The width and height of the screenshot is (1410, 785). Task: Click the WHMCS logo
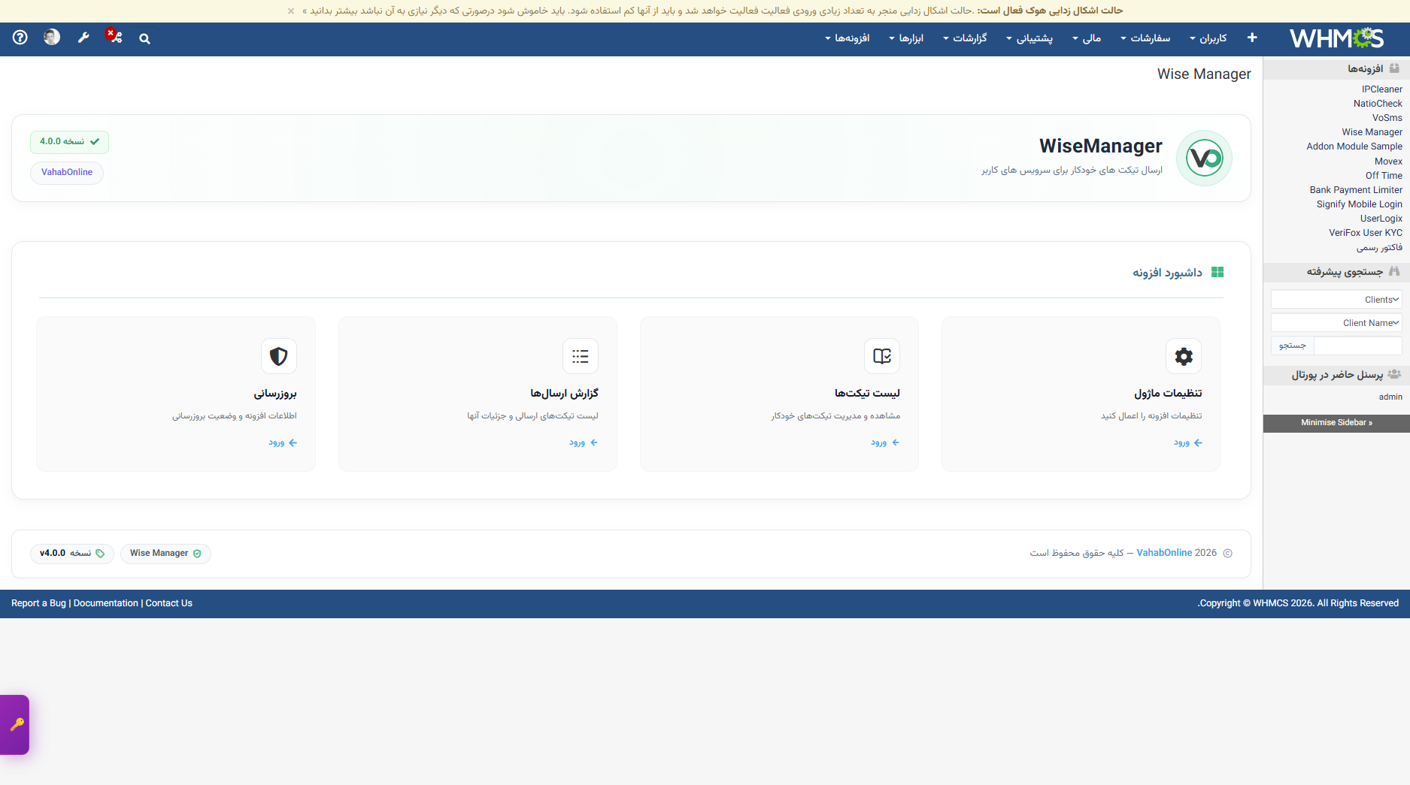pos(1336,38)
